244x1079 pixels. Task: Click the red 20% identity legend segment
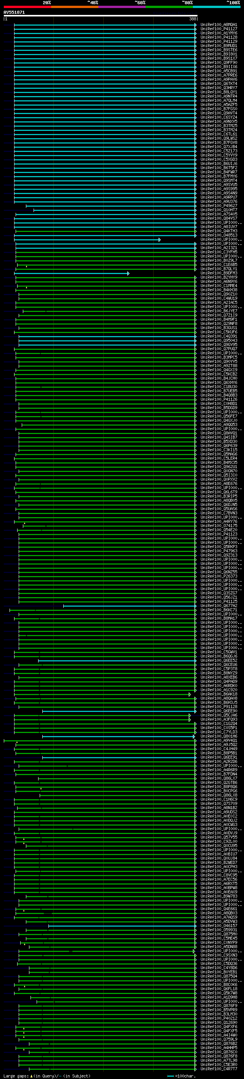pyautogui.click(x=27, y=7)
